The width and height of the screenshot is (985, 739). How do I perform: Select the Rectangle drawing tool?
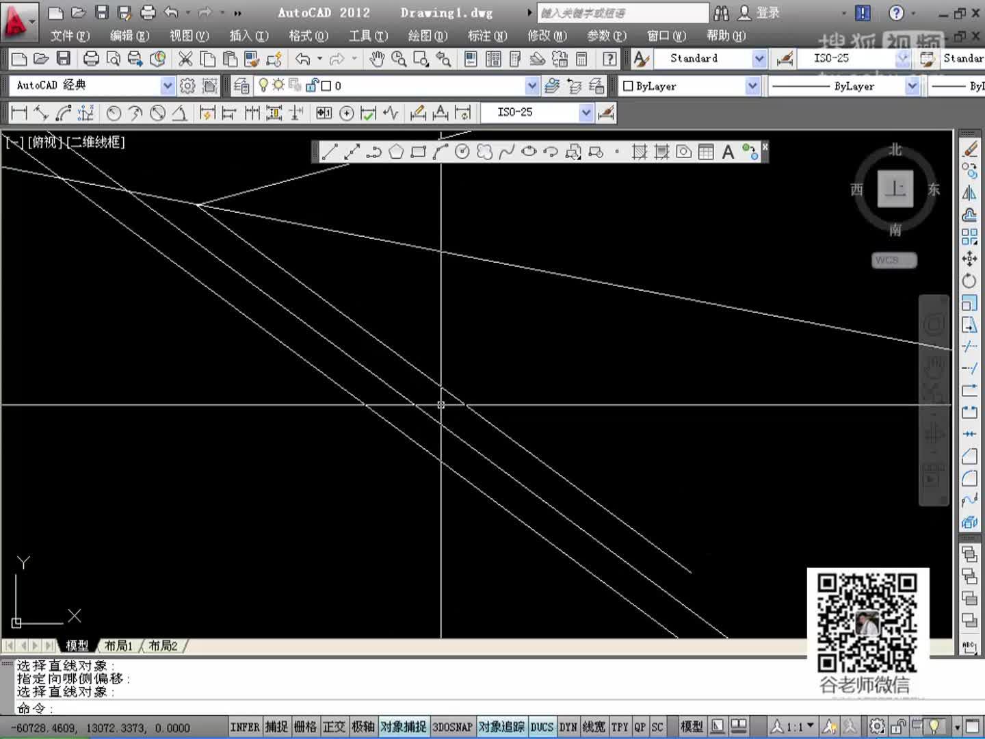pos(418,152)
